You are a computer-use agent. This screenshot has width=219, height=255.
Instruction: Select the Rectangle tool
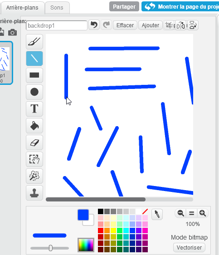click(x=34, y=75)
